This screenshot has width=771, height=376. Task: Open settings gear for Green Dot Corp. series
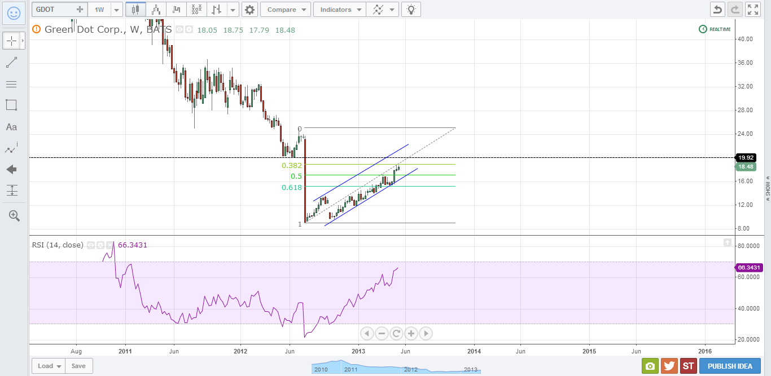pos(189,30)
